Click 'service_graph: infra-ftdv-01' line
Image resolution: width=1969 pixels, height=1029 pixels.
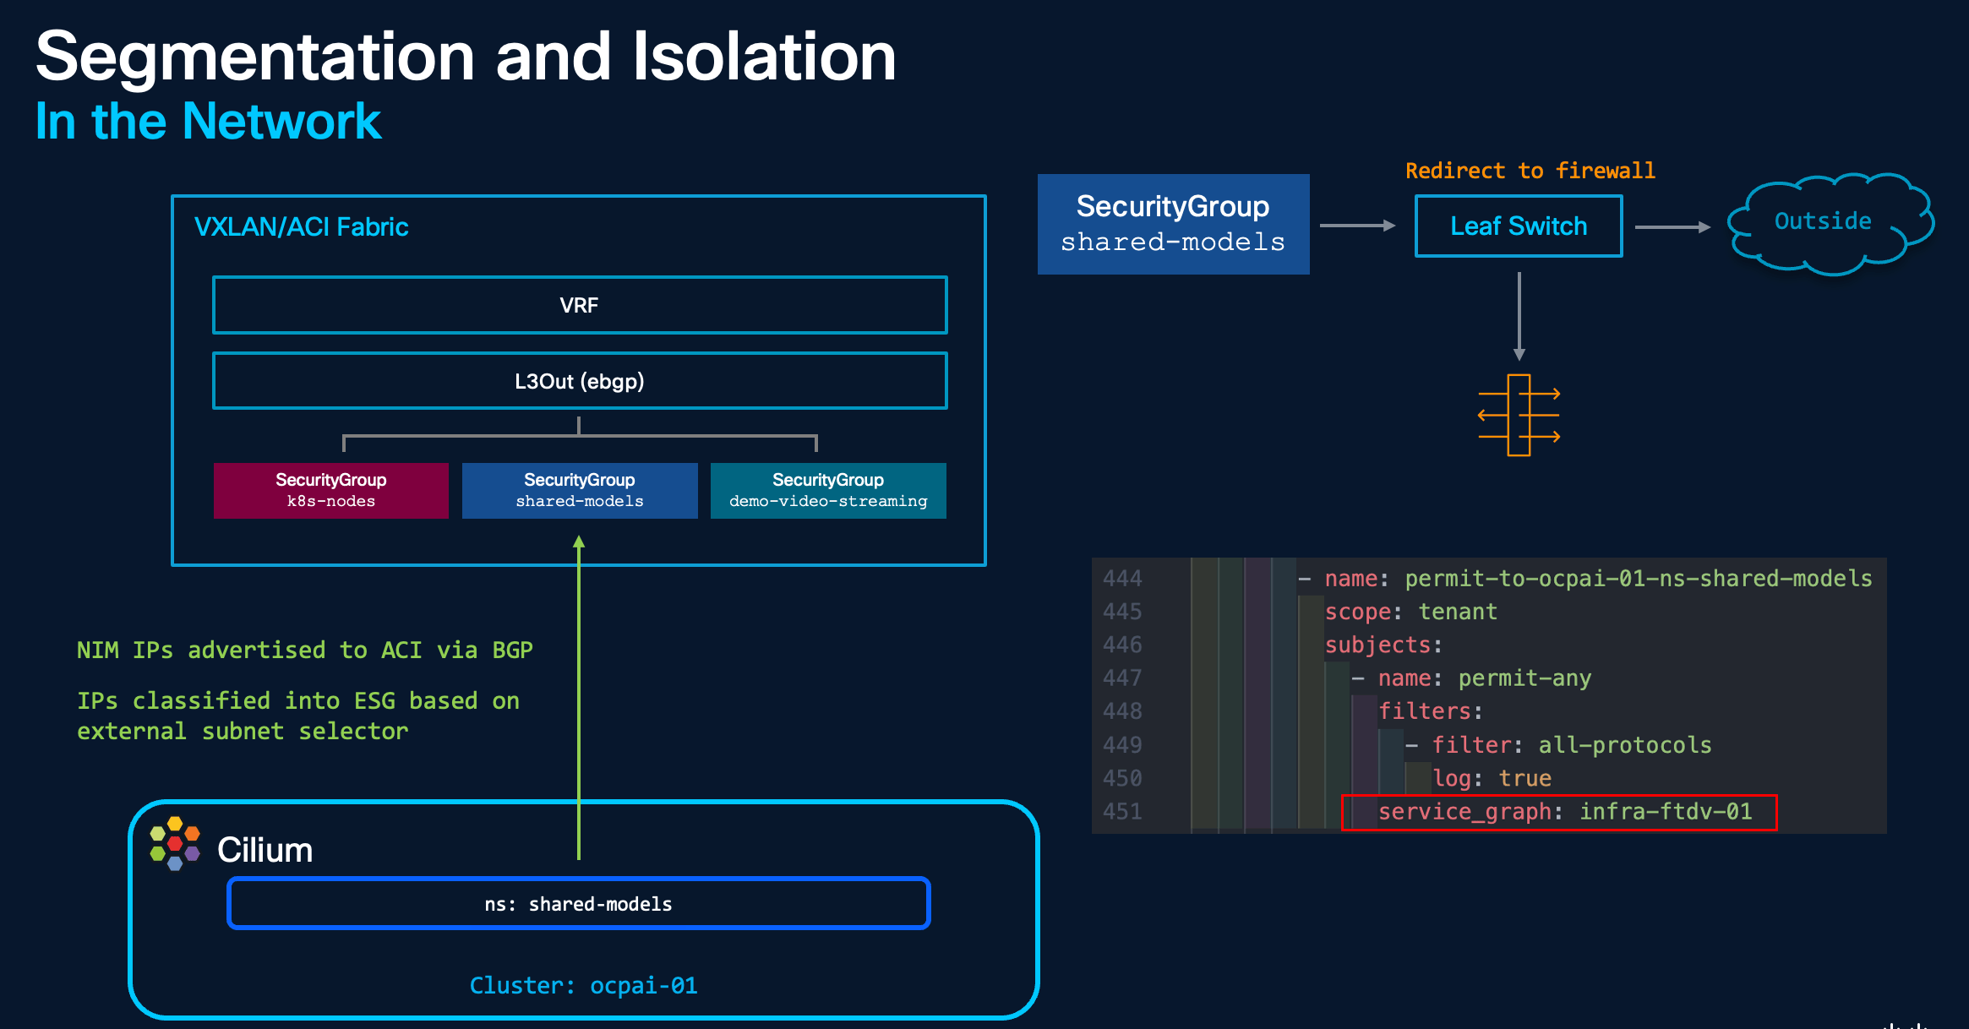[x=1565, y=812]
